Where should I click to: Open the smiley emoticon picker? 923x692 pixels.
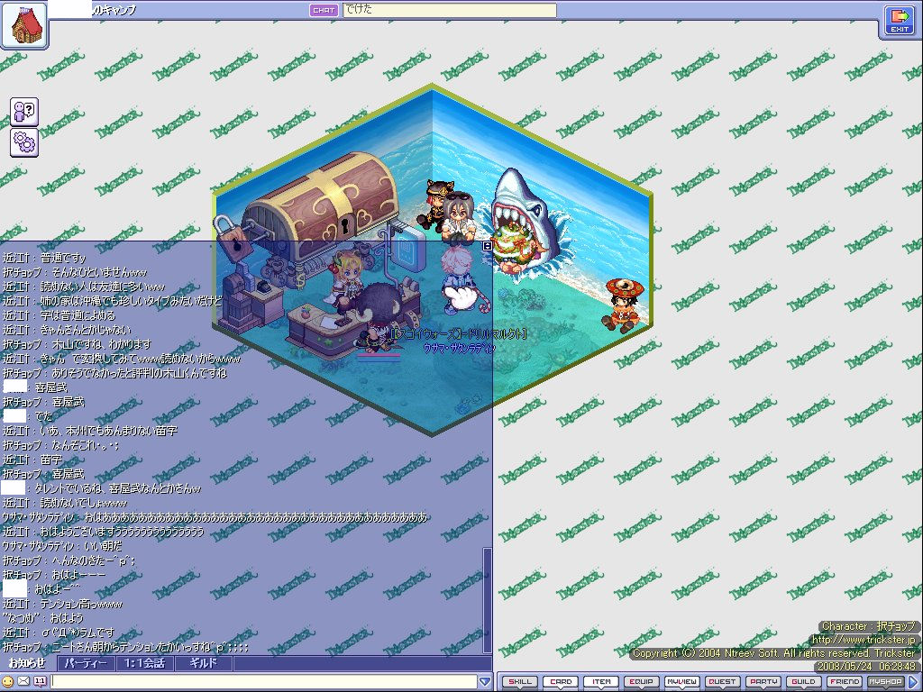point(7,681)
